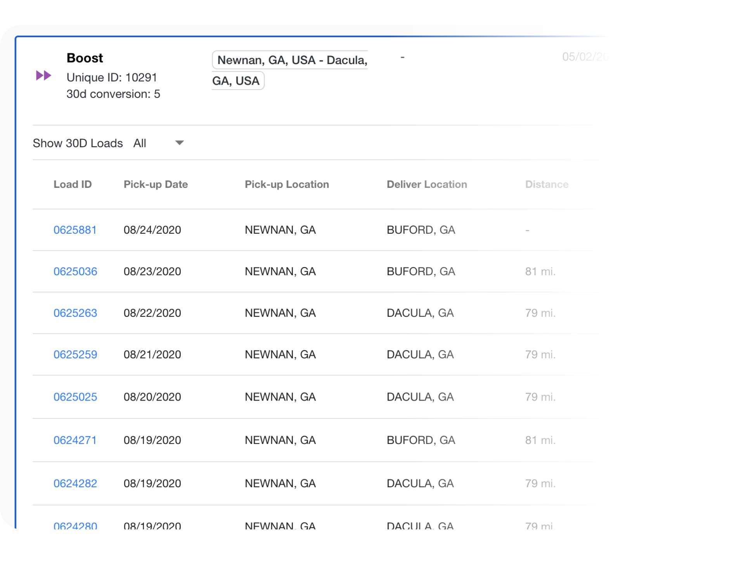Select NEWNAN, GA in row 0625881
The width and height of the screenshot is (741, 562).
coord(280,230)
